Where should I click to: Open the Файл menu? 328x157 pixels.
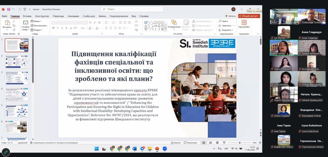[4, 16]
